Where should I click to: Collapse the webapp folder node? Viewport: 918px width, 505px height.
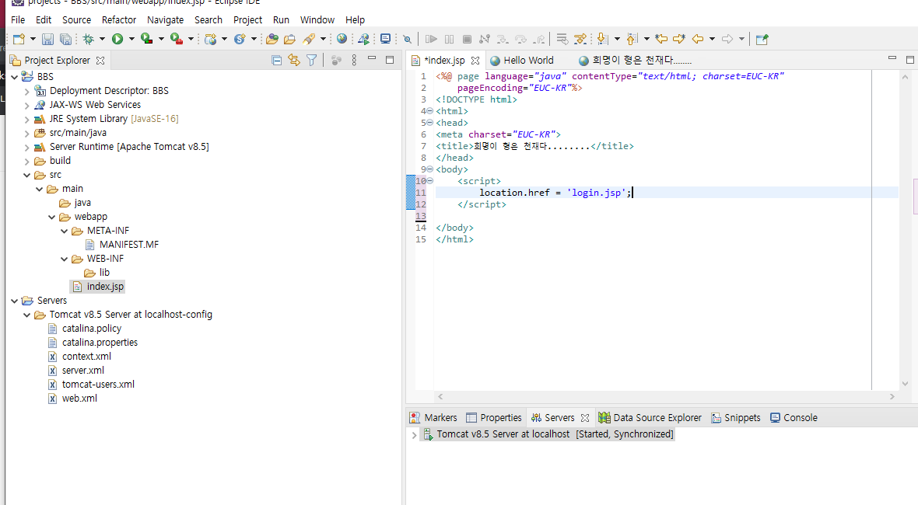[x=52, y=217]
